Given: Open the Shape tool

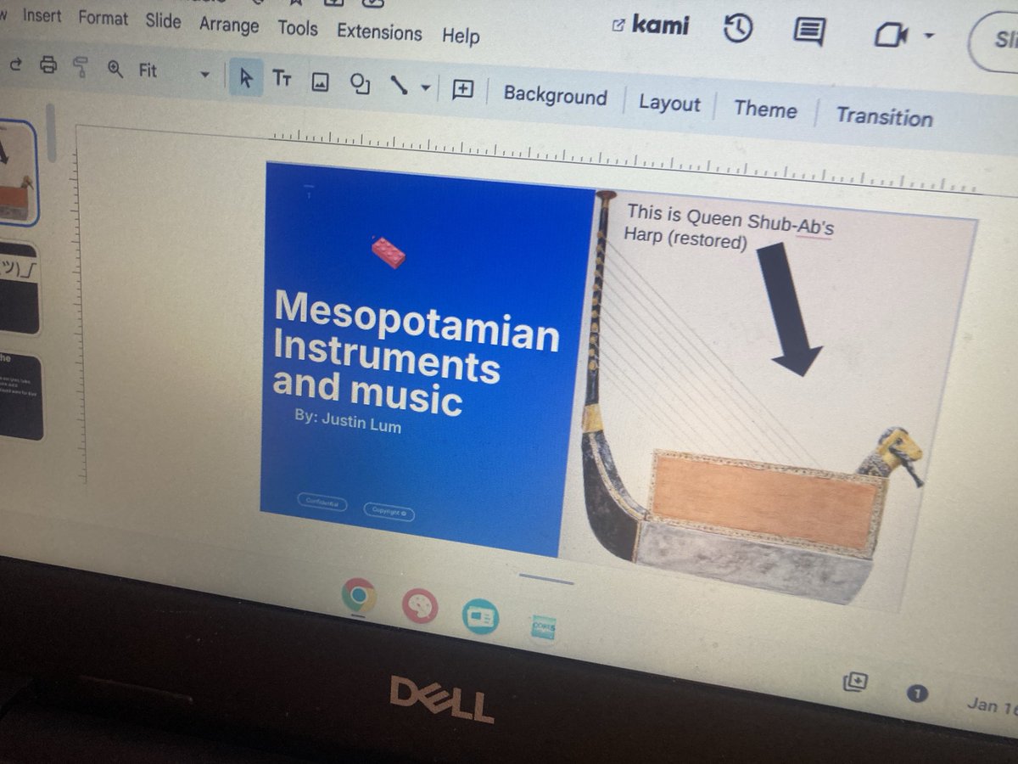Looking at the screenshot, I should (x=361, y=84).
